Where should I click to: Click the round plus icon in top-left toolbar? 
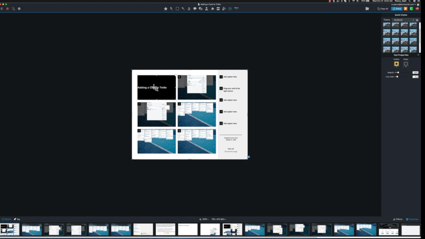[19, 9]
